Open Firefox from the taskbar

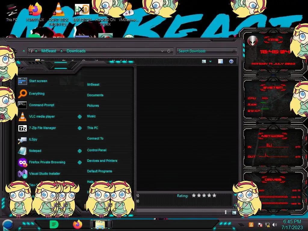click(x=78, y=224)
